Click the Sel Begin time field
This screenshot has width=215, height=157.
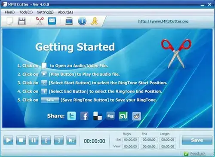130,140
